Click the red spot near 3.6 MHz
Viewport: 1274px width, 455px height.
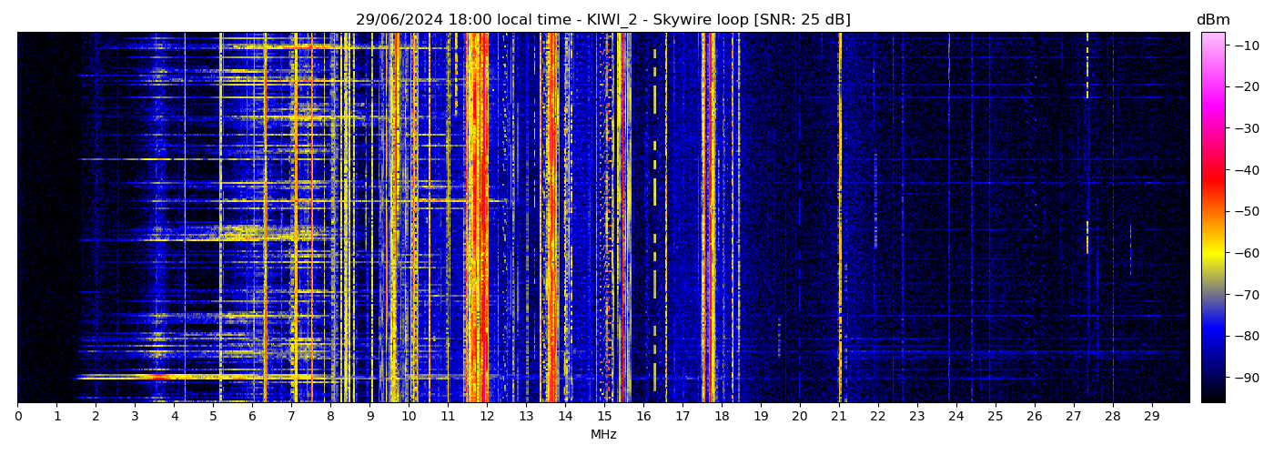point(158,376)
